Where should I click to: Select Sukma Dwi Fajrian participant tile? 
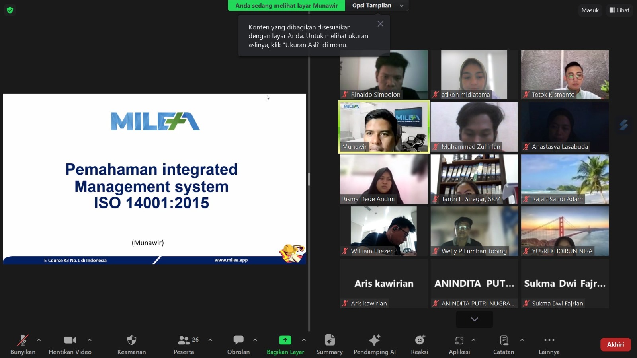[565, 284]
